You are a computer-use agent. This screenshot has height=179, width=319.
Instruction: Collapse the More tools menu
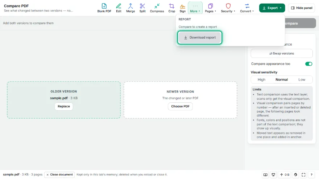click(x=195, y=8)
